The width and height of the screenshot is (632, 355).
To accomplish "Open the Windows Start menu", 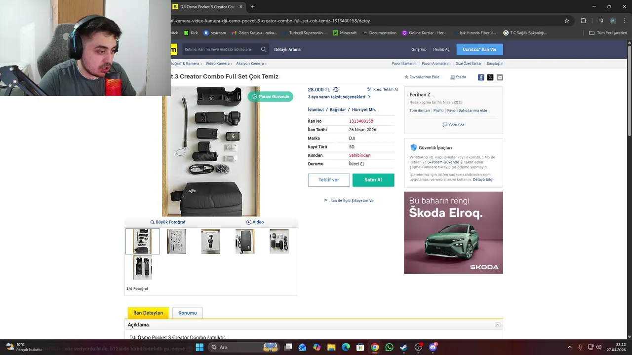I will [199, 347].
